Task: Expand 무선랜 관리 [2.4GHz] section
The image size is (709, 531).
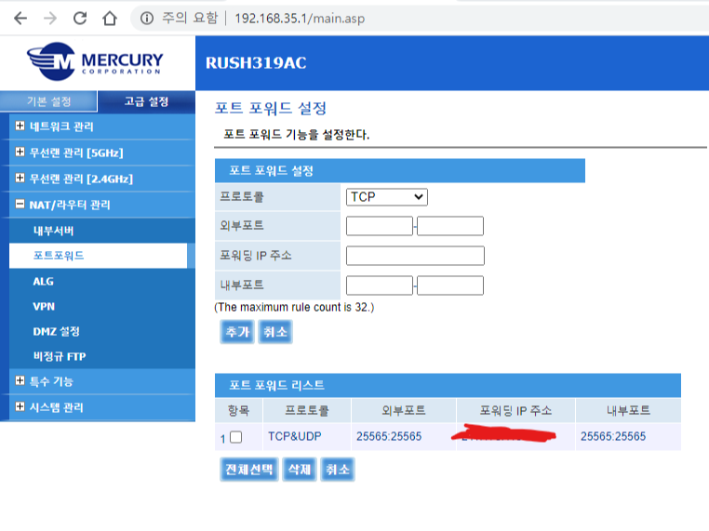Action: (20, 178)
